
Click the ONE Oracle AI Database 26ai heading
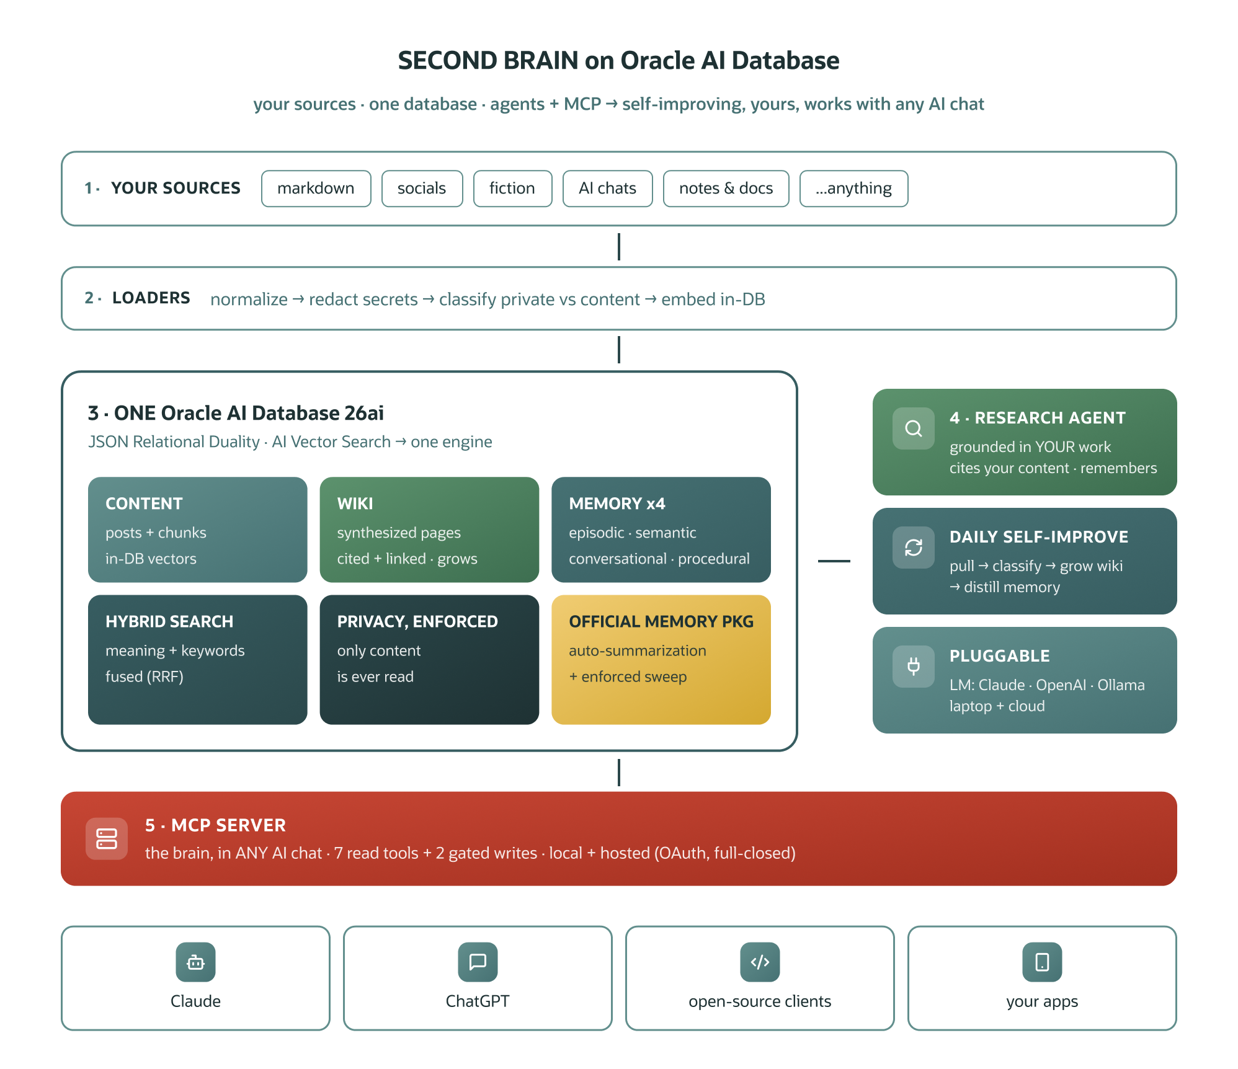[236, 413]
